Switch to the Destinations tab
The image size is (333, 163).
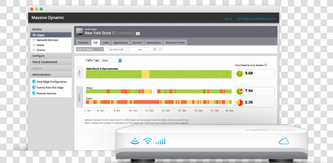coord(154,43)
